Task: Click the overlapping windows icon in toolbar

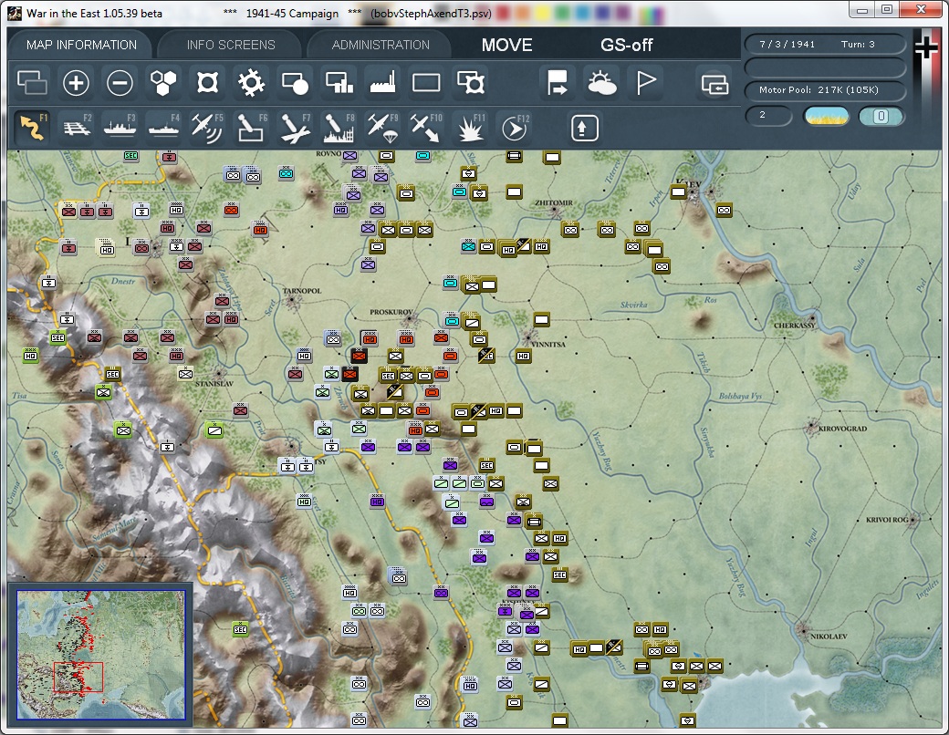Action: pos(32,82)
